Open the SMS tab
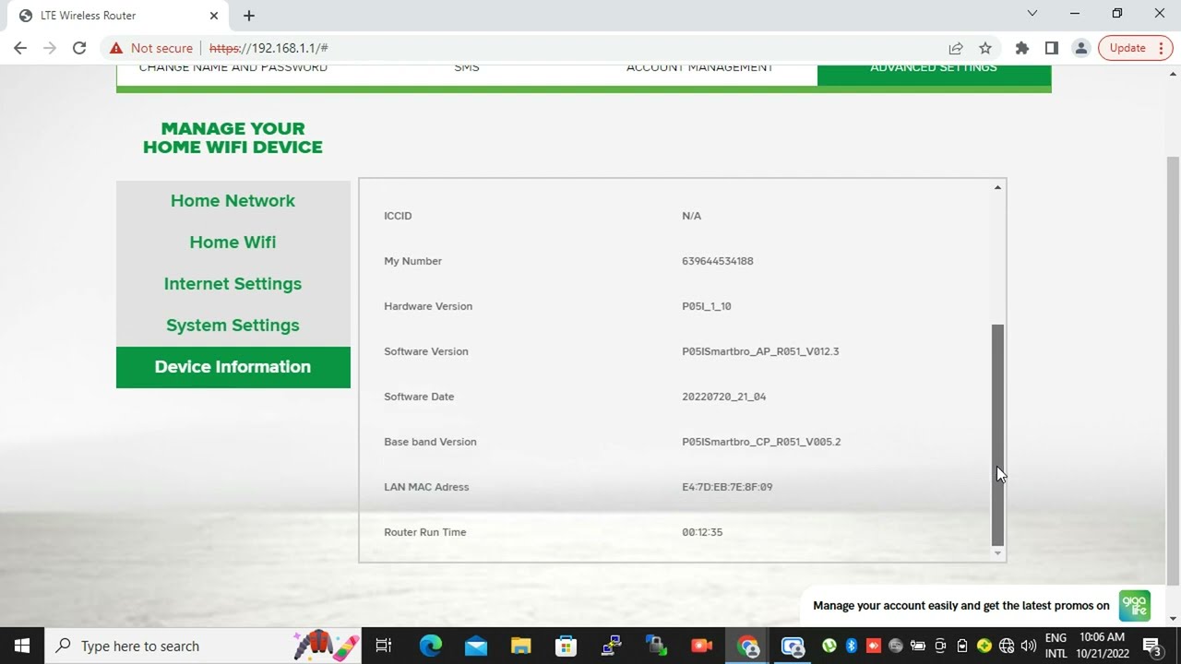 (467, 67)
